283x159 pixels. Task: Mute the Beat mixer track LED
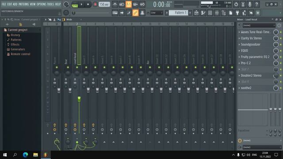[x=68, y=67]
